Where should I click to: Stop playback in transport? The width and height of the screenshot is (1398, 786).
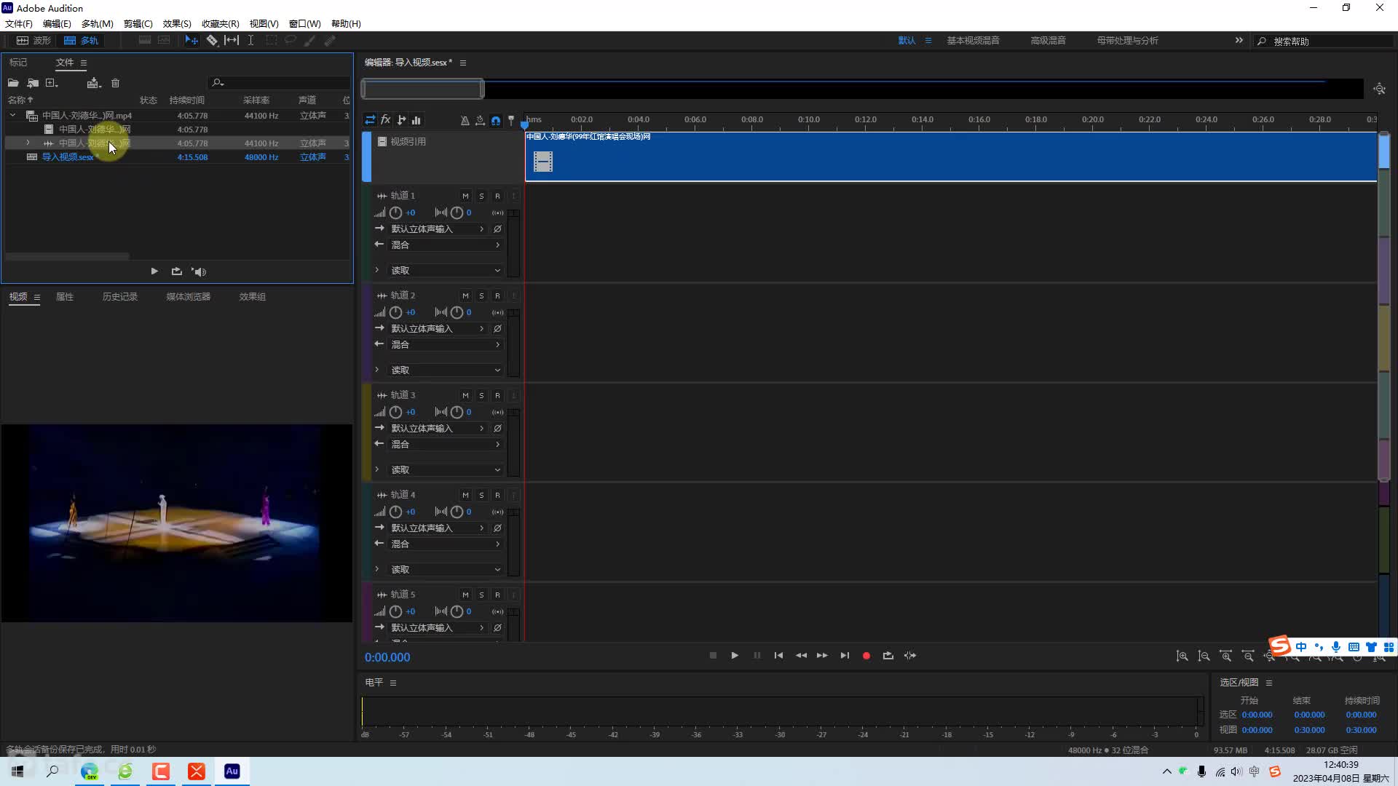tap(713, 656)
